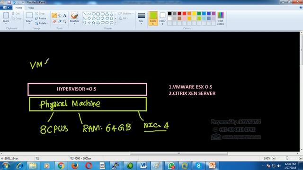Open the Size line thickness dropdown

pyautogui.click(x=141, y=18)
